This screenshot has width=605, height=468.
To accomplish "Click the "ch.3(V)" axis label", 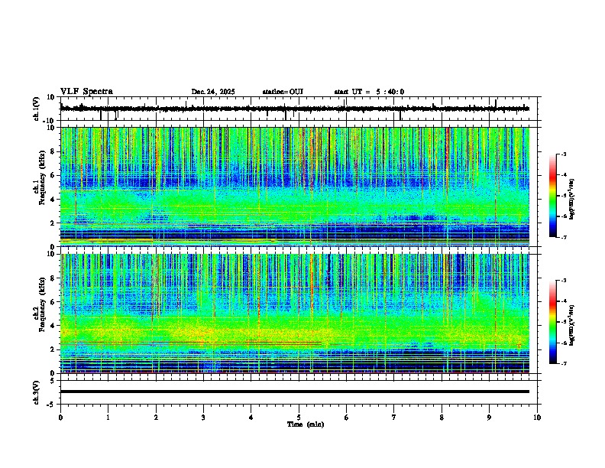I will (x=37, y=392).
